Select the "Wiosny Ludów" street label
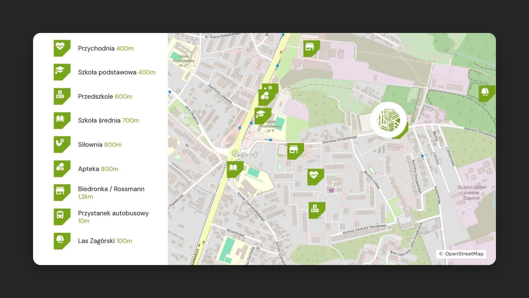Screen dimensions: 529x298 372,180
